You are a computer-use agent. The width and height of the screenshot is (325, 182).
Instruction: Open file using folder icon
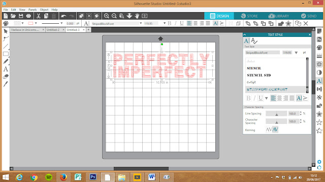click(13, 16)
